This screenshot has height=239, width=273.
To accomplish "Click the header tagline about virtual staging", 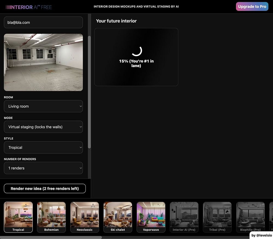I will tap(136, 7).
